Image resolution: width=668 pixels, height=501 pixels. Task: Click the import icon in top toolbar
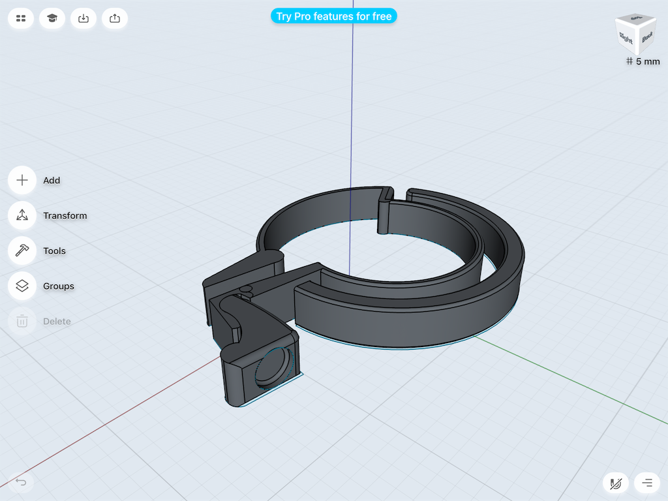pos(83,18)
